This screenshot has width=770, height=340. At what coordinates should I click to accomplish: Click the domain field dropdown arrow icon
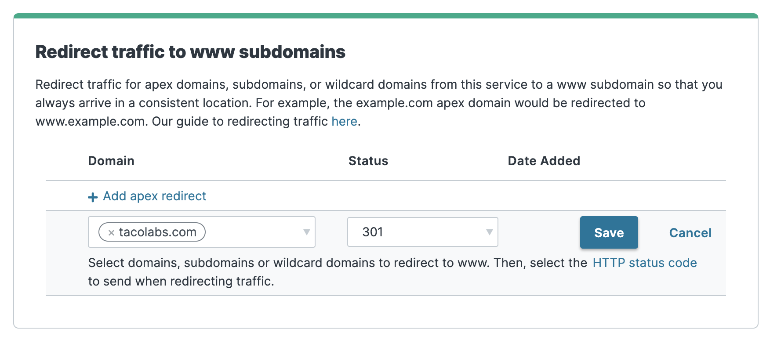click(306, 232)
